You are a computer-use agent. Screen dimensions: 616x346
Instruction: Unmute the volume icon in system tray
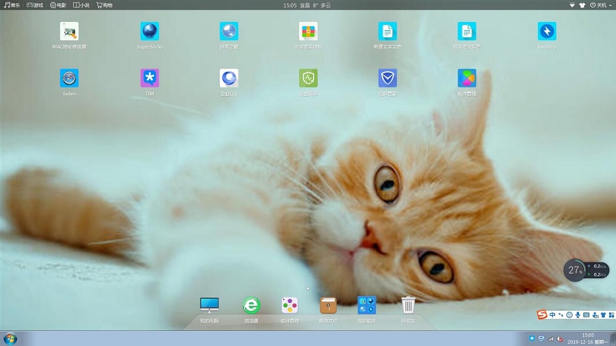click(560, 338)
